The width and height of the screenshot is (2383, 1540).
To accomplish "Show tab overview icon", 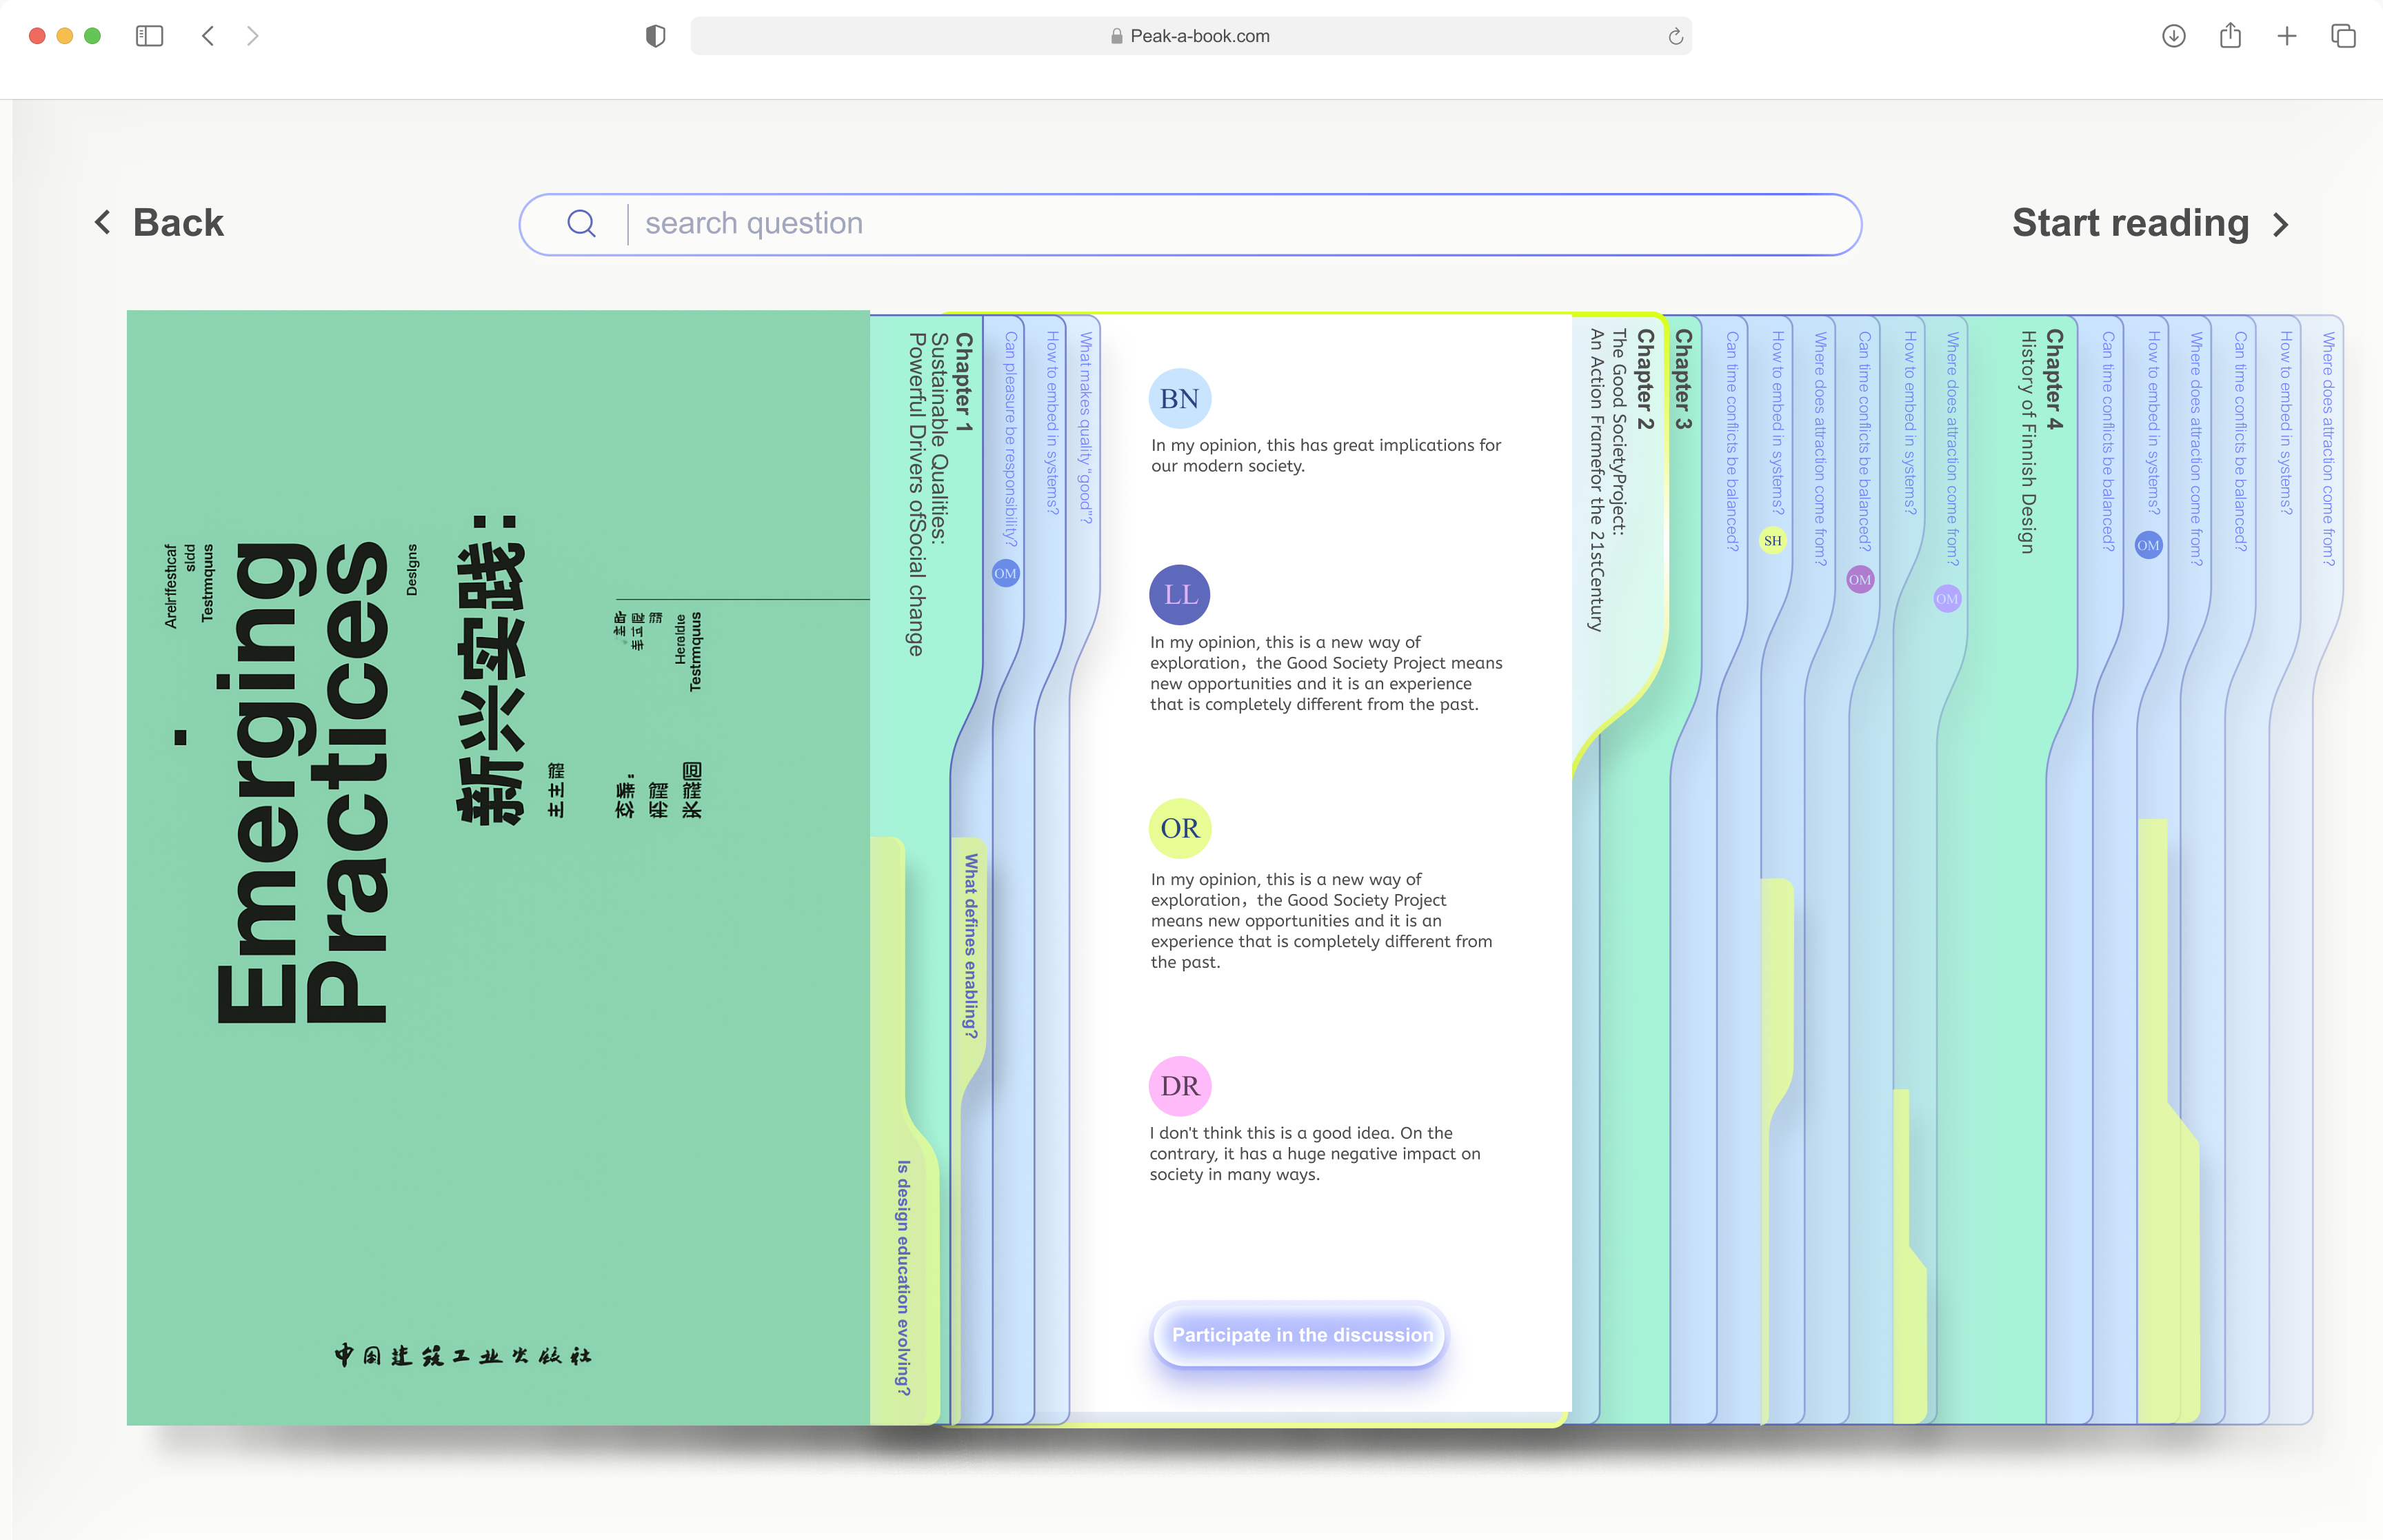I will [x=2343, y=36].
